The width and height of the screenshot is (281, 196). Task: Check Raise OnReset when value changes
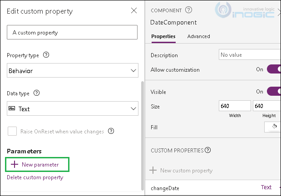coord(12,131)
